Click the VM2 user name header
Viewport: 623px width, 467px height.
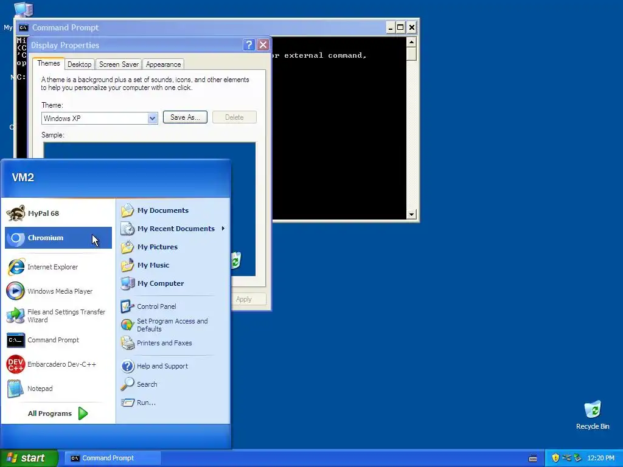click(x=23, y=177)
